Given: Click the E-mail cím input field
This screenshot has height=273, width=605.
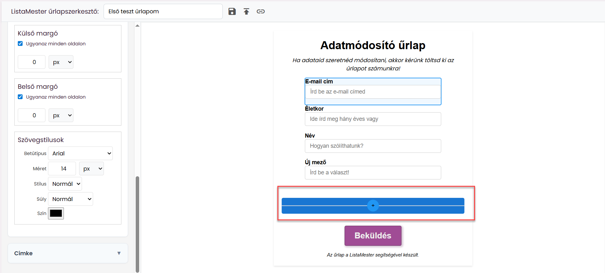Looking at the screenshot, I should tap(373, 92).
